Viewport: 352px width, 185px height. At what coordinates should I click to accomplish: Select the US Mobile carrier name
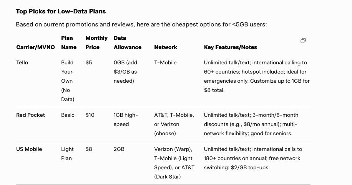coord(29,149)
